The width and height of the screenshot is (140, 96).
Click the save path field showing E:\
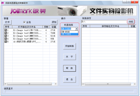pos(104,22)
